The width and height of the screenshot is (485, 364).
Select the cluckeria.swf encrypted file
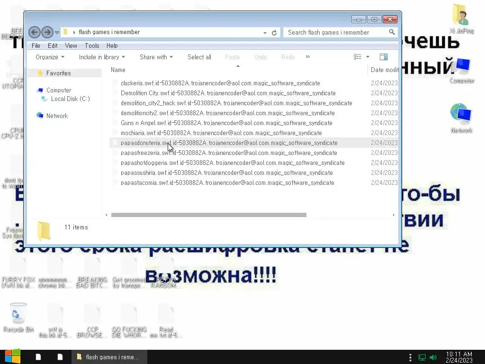pyautogui.click(x=220, y=83)
